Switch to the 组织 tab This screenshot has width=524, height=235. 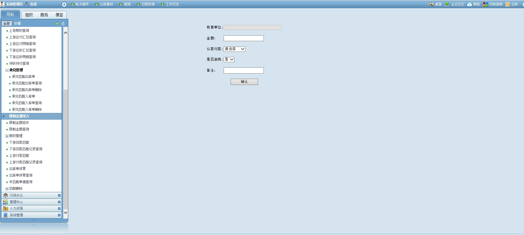pos(29,15)
